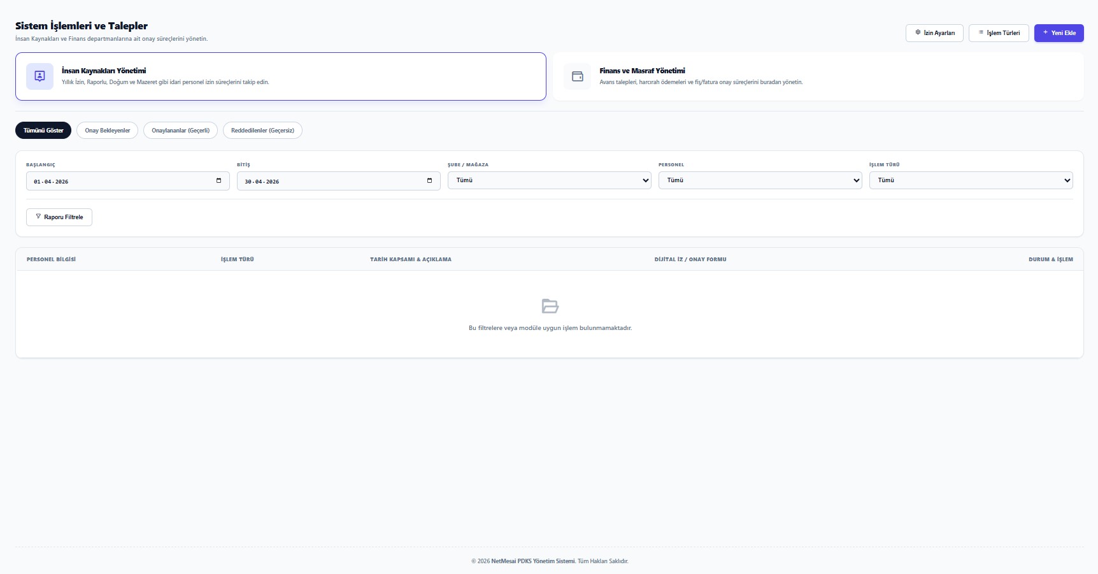Show Onaylananlar (Geçerli) records
This screenshot has width=1098, height=574.
tap(180, 130)
